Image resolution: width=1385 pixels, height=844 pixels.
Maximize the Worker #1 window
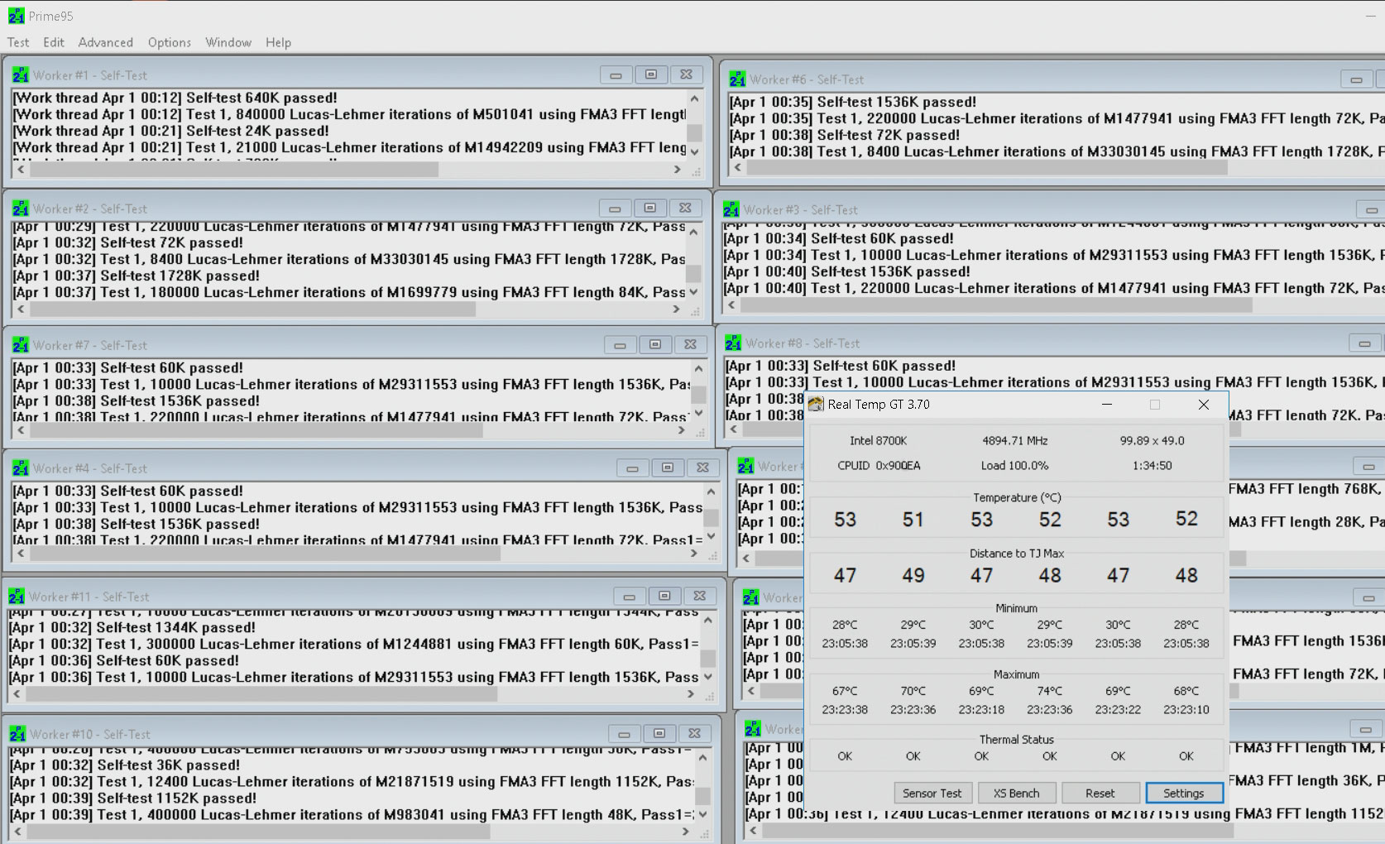(x=651, y=75)
